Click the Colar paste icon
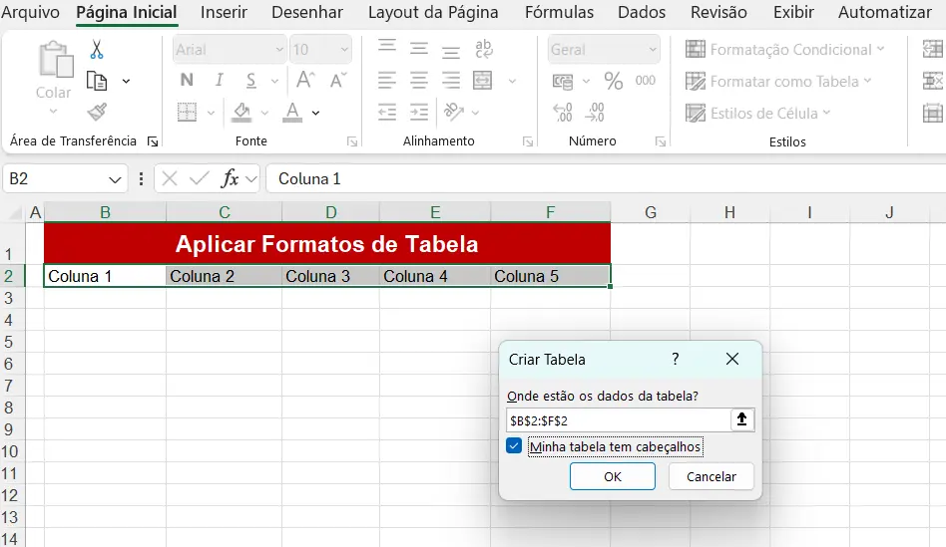Screen dimensions: 946x547 click(x=56, y=60)
